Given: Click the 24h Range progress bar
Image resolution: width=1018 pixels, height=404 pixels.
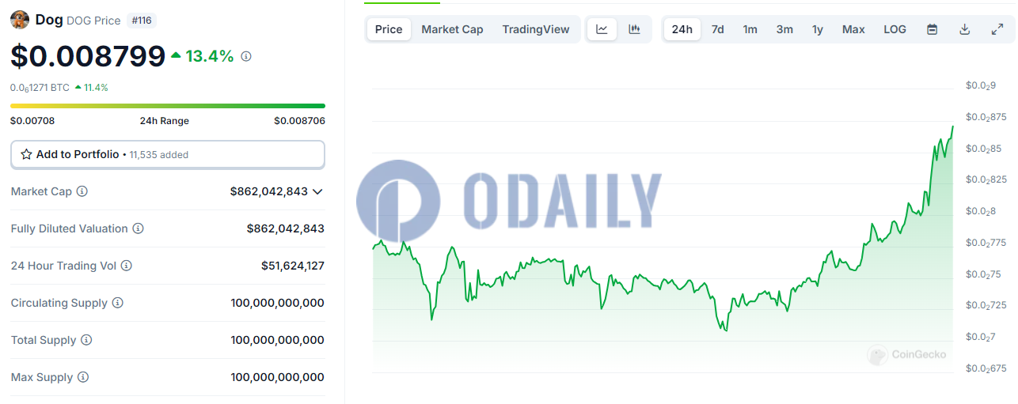Looking at the screenshot, I should 167,105.
